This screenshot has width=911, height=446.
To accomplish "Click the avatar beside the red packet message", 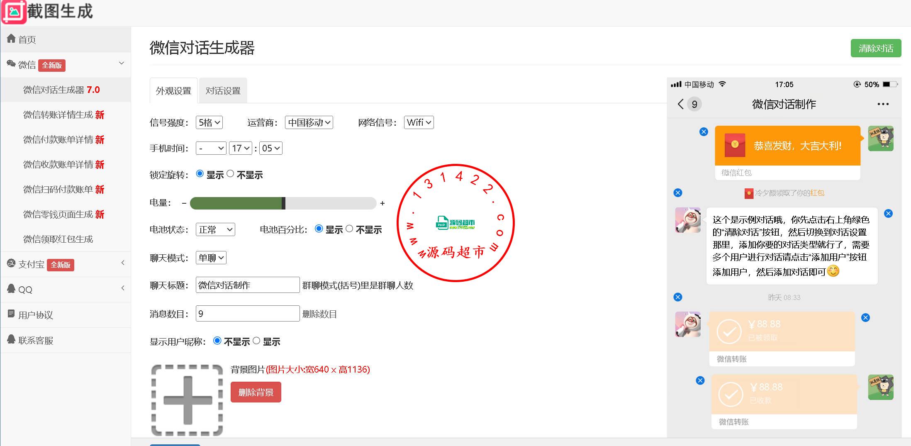I will point(881,139).
